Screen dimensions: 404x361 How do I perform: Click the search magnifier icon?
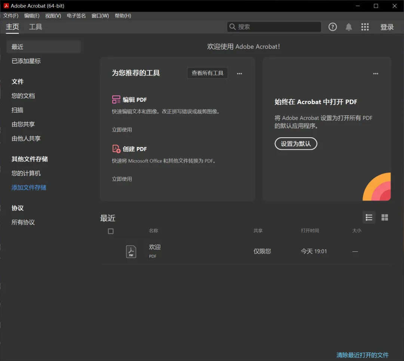232,27
